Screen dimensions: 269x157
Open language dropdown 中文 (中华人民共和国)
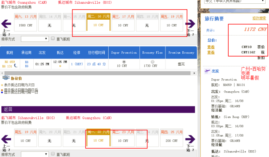tap(234, 1)
